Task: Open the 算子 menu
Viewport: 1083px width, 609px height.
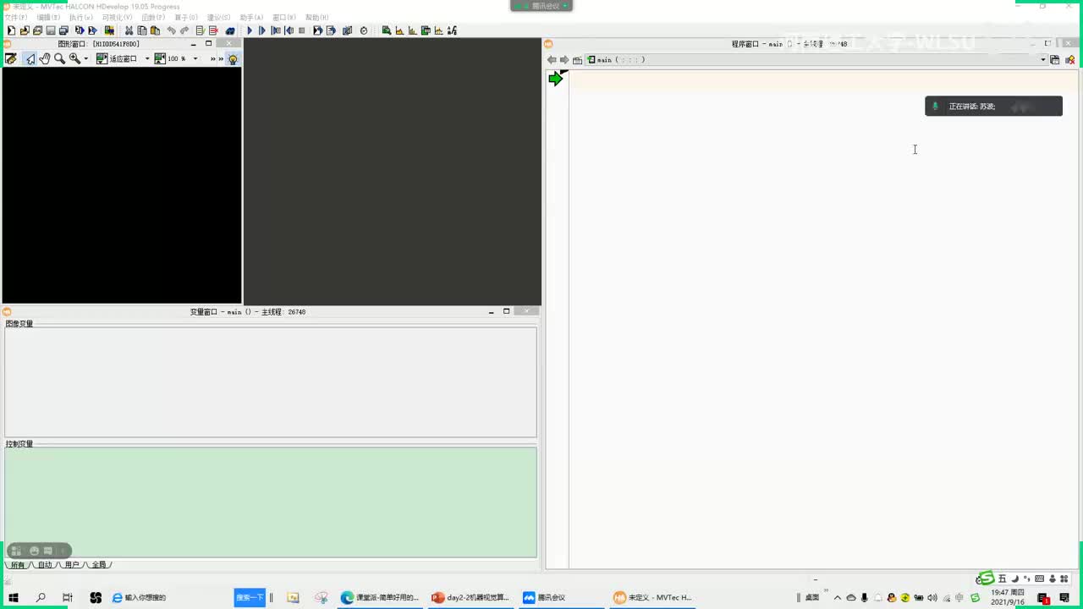Action: (186, 17)
